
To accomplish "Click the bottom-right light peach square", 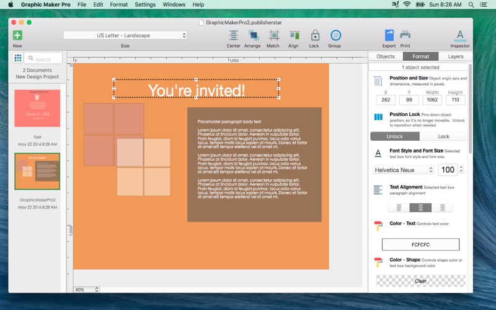I will click(x=157, y=182).
